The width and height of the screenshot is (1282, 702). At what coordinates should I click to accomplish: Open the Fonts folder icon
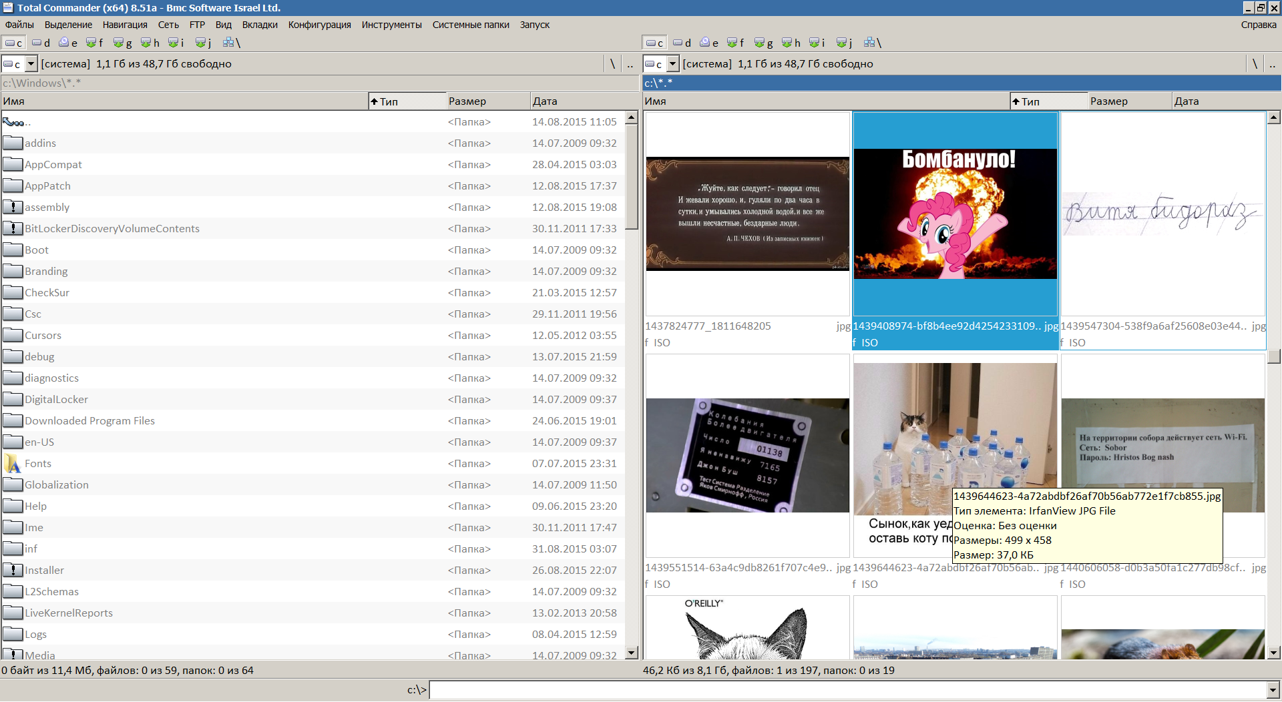(x=13, y=464)
